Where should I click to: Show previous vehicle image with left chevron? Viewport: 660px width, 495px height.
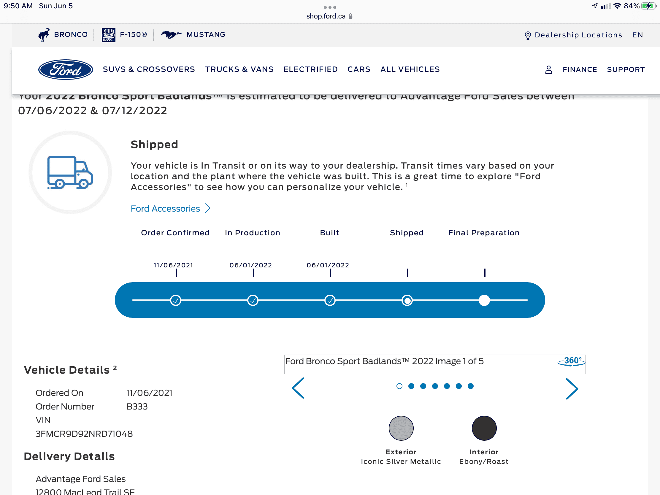pos(298,388)
